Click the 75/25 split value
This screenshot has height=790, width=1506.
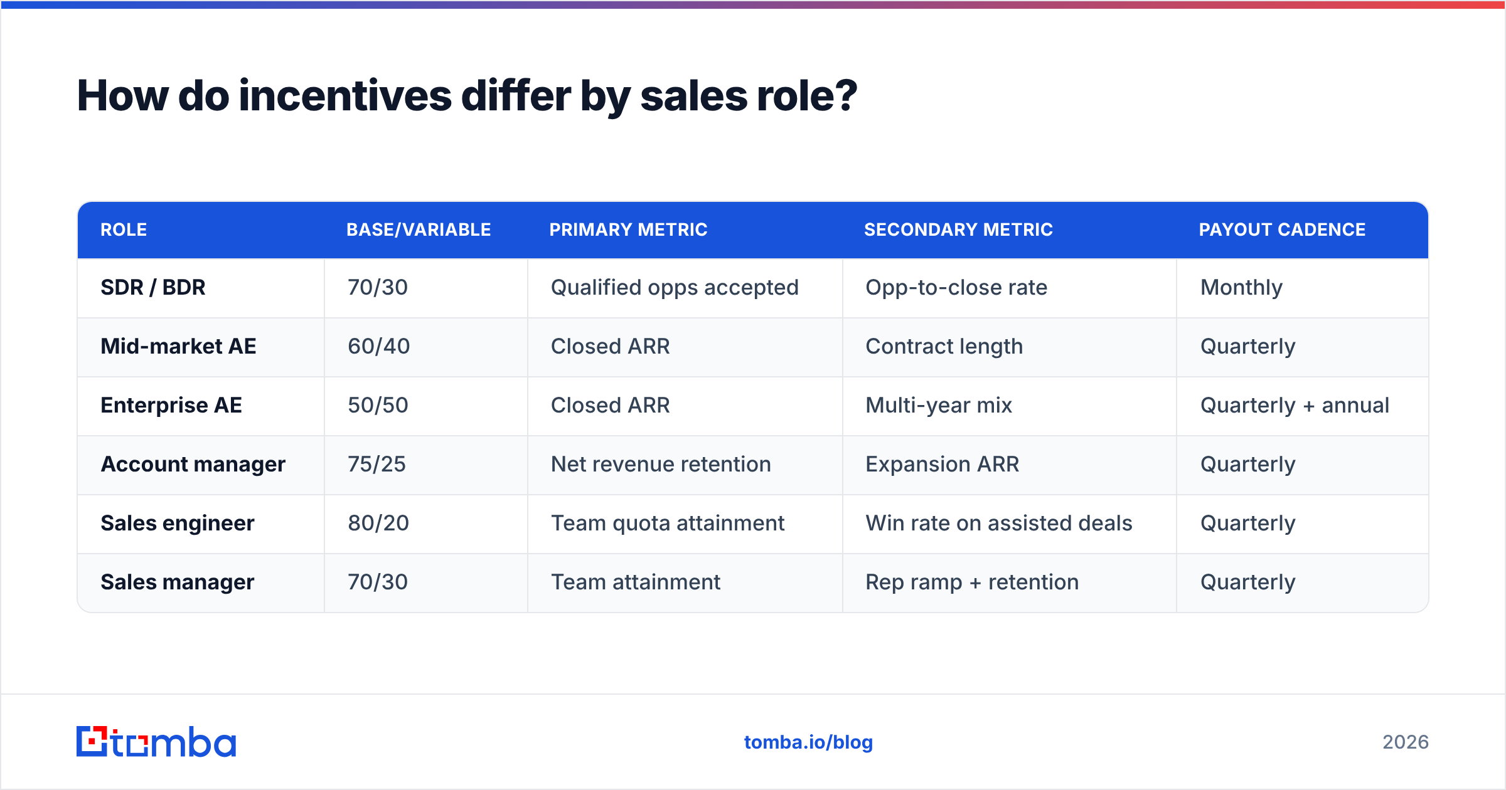click(x=377, y=464)
